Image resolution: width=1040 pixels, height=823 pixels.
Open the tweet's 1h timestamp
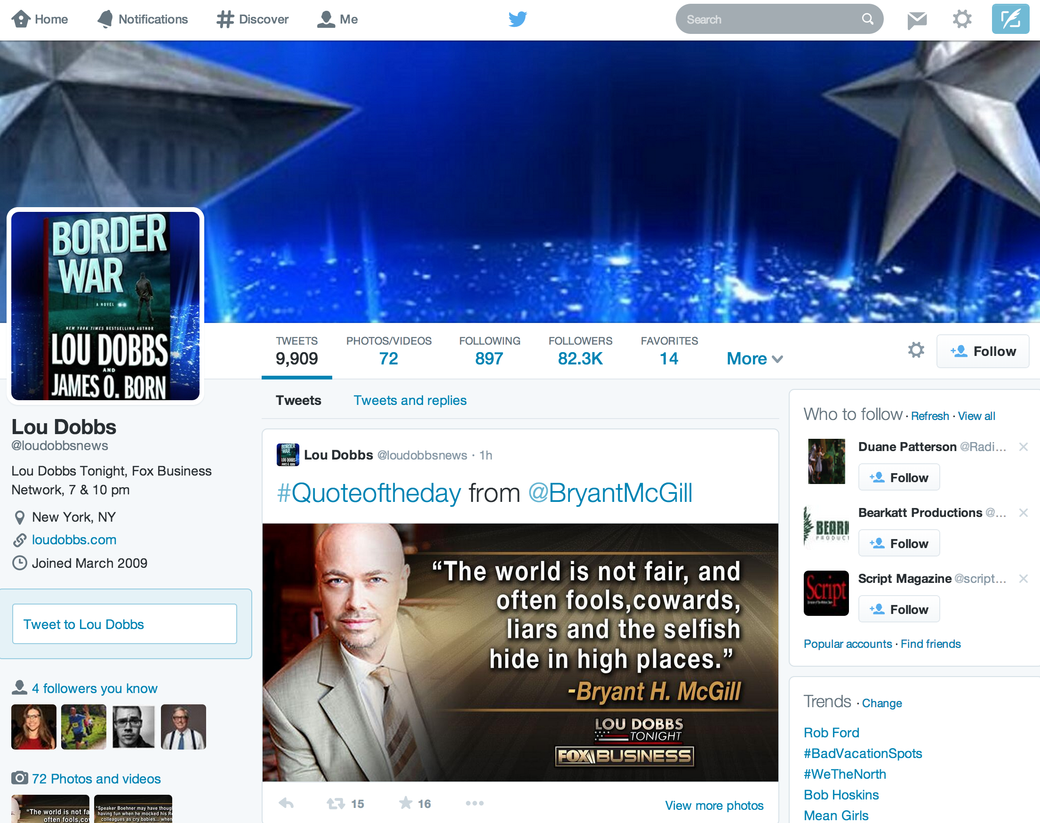[x=485, y=455]
